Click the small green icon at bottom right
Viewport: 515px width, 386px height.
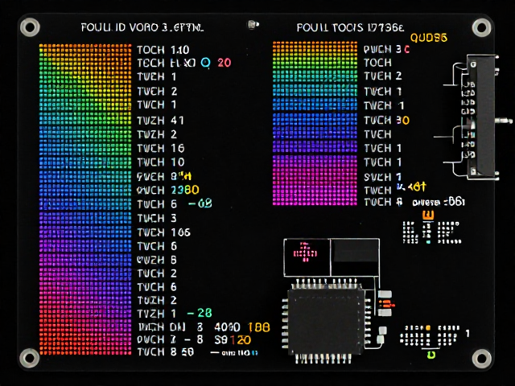431,355
